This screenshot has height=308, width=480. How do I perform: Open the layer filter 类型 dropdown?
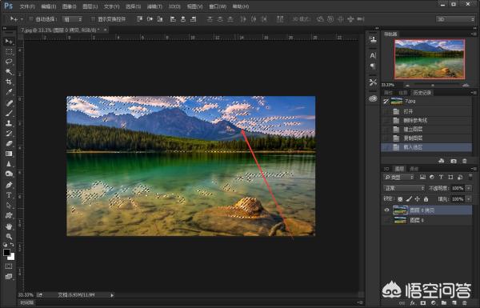(x=398, y=177)
